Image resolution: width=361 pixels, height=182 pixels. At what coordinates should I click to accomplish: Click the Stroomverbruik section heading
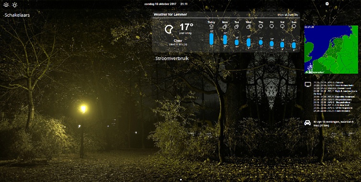click(x=172, y=58)
